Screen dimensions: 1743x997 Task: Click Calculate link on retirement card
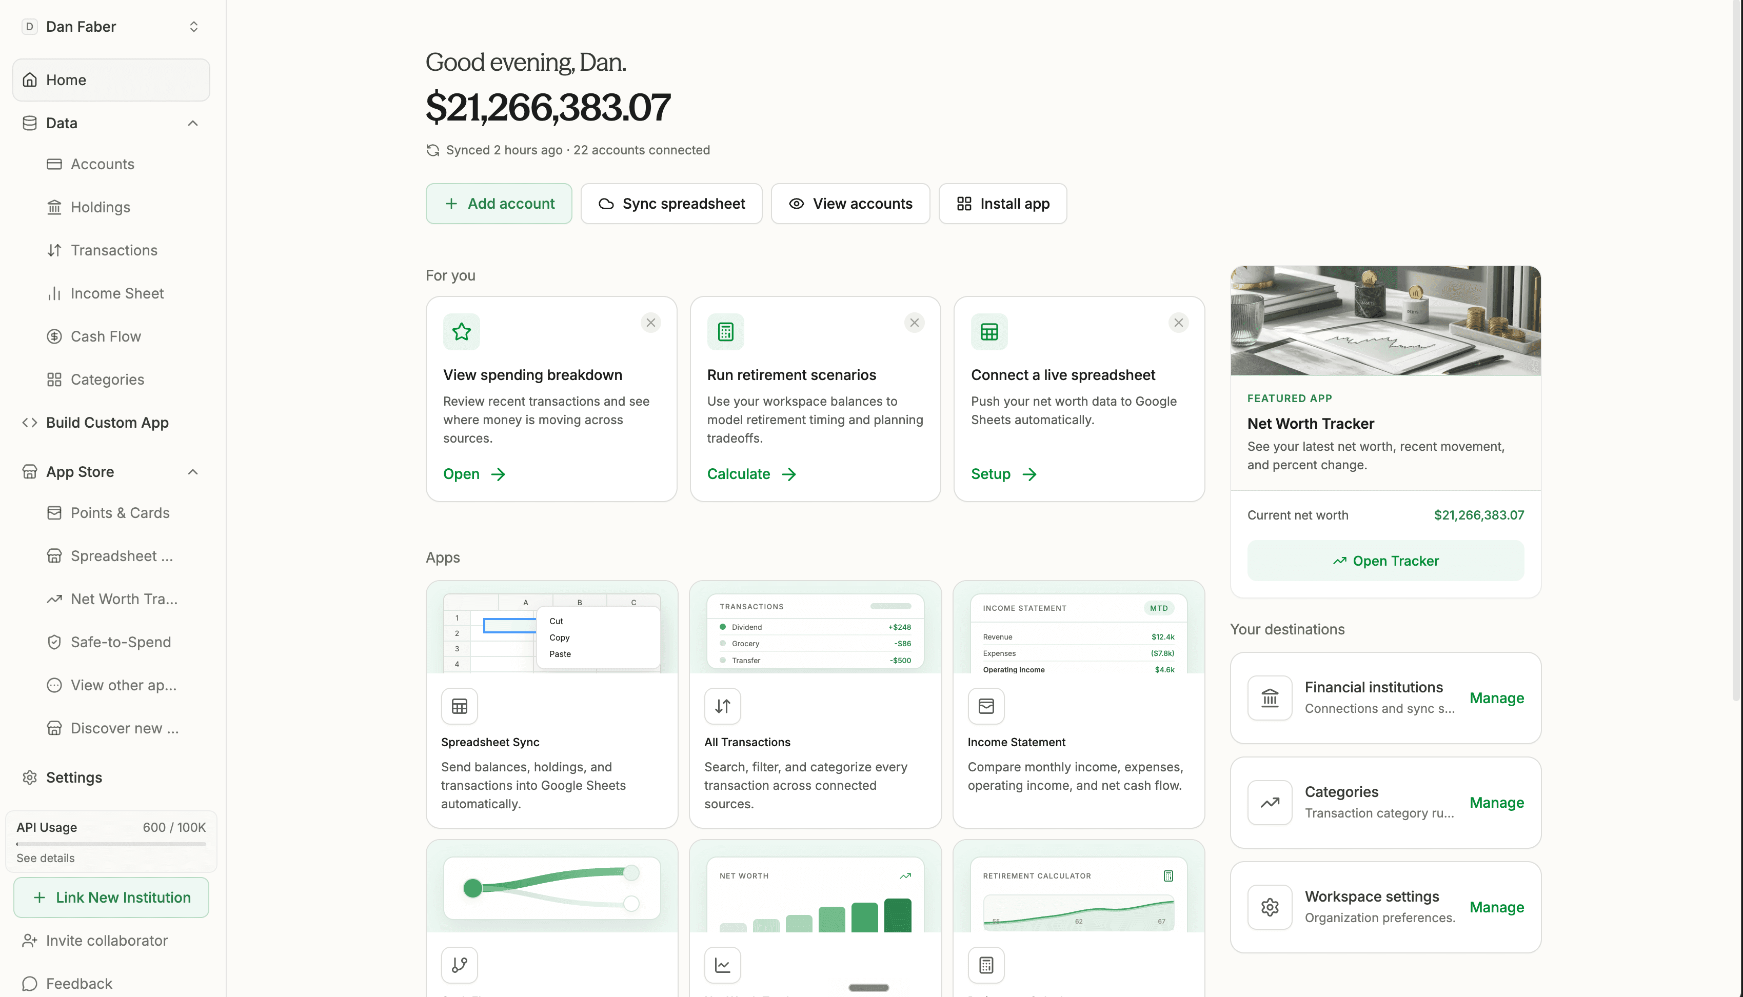[751, 474]
